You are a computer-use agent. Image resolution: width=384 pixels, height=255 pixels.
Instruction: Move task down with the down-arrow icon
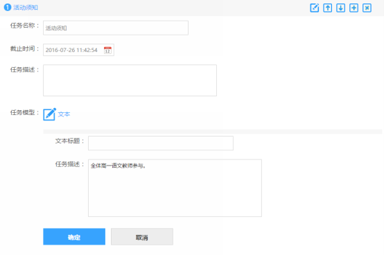click(x=340, y=8)
